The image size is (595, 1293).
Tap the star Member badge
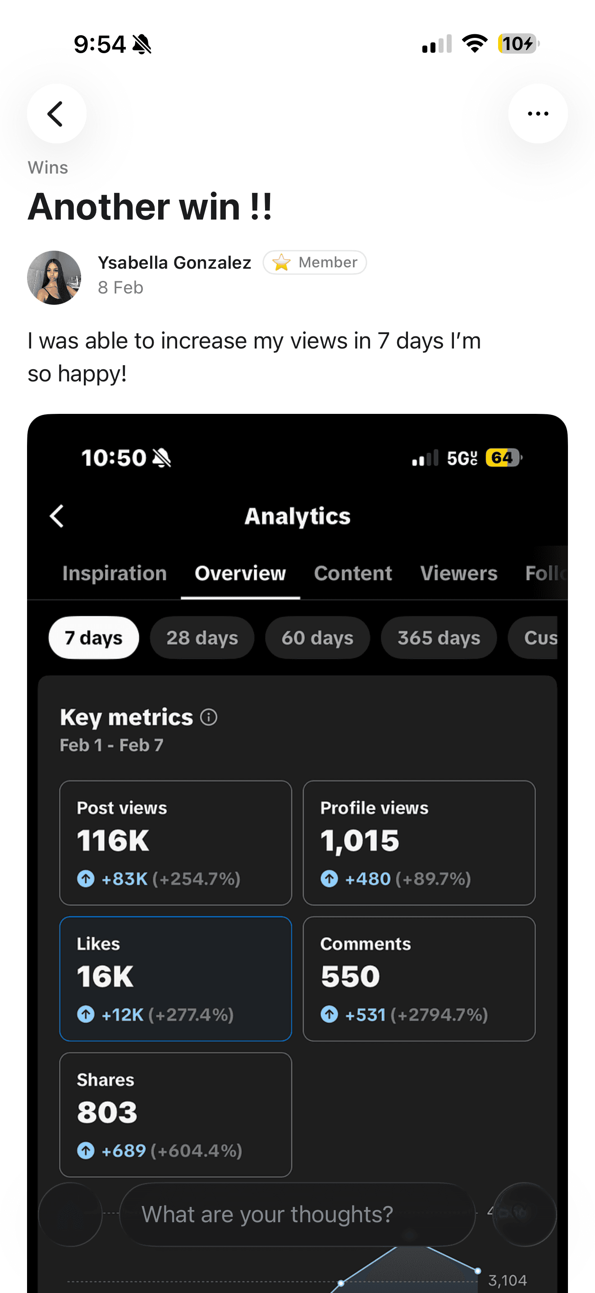(315, 262)
